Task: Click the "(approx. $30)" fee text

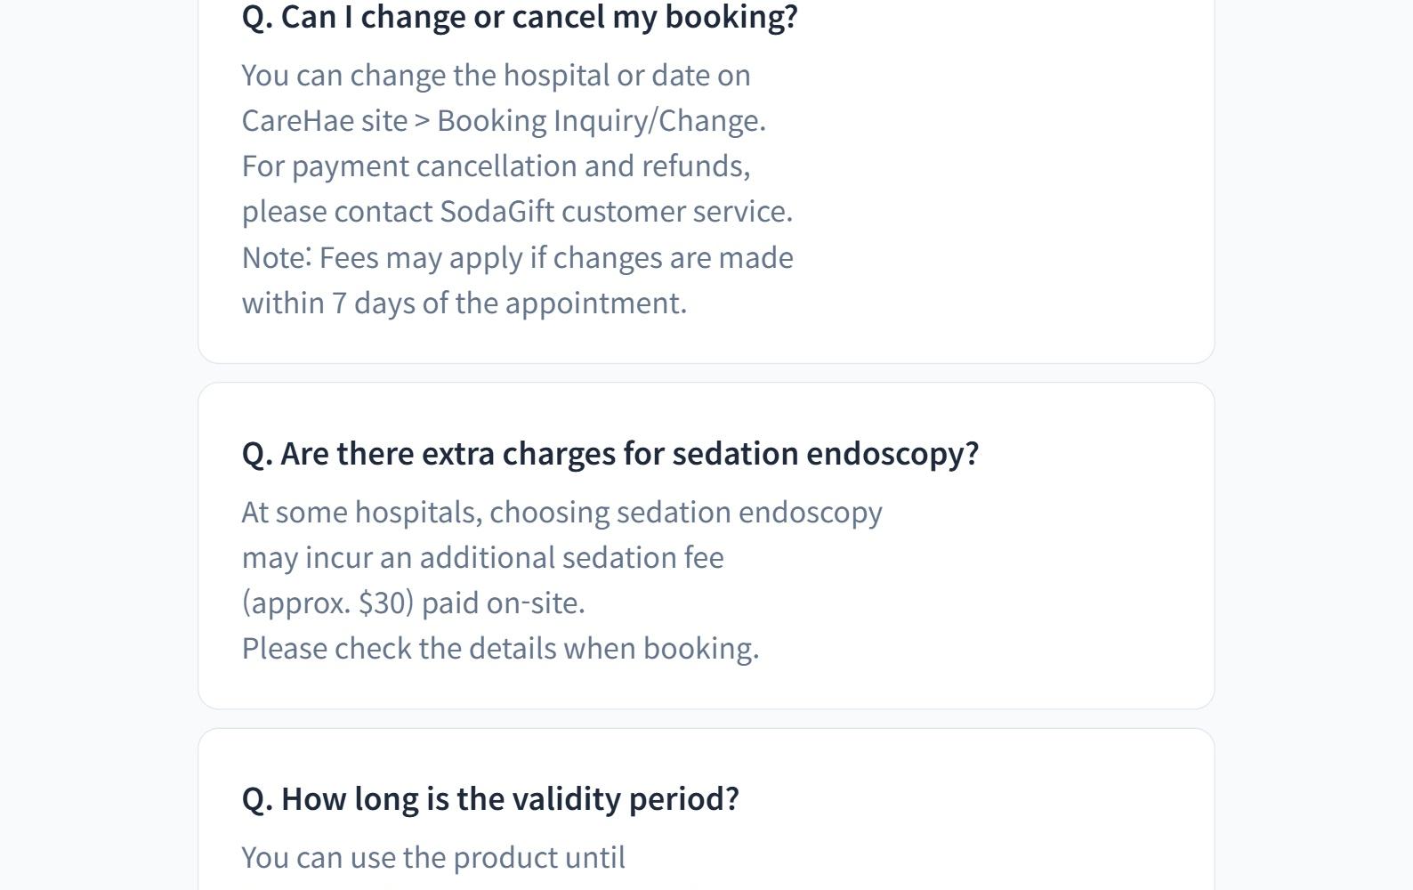Action: coord(327,603)
